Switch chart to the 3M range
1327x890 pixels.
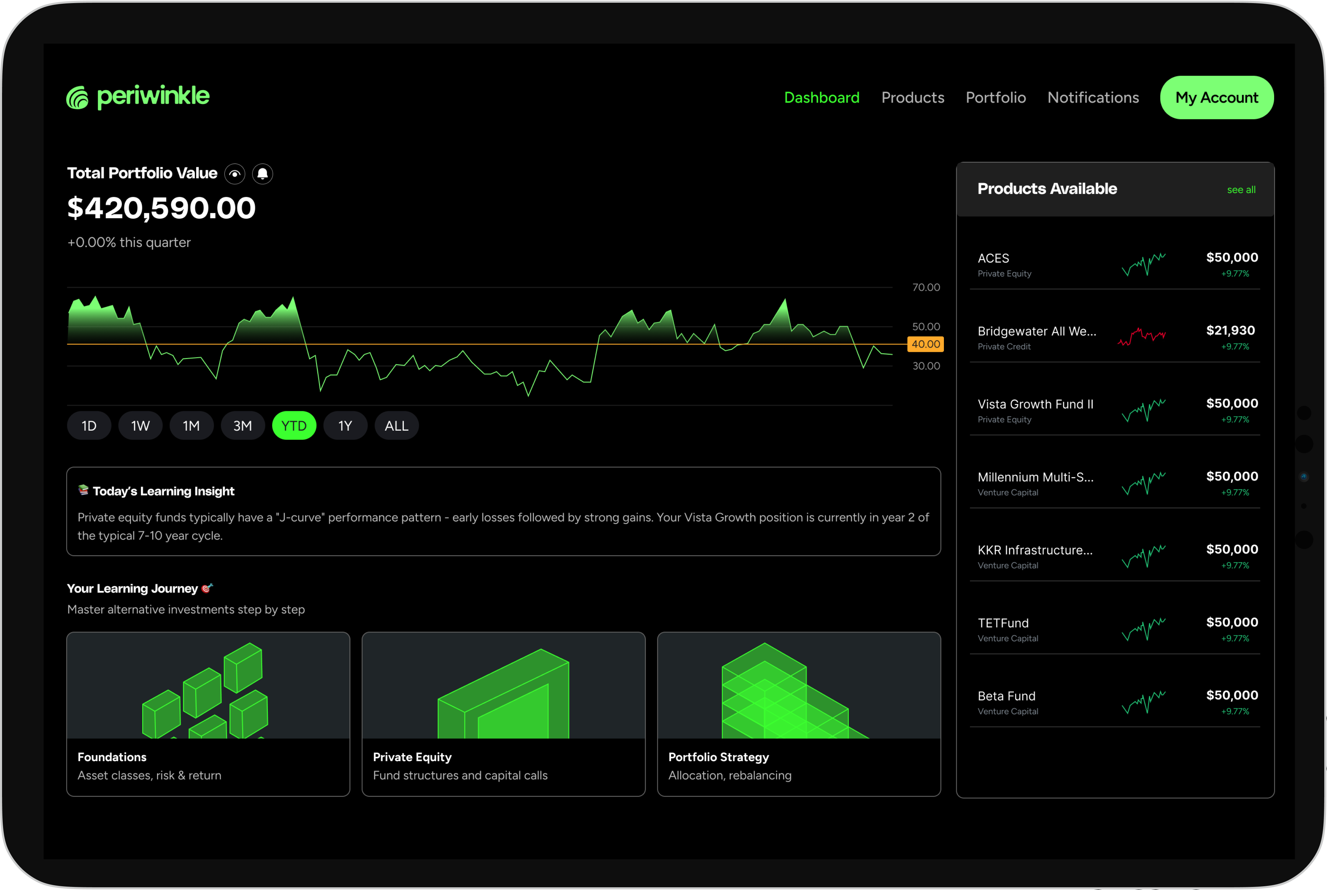tap(243, 426)
